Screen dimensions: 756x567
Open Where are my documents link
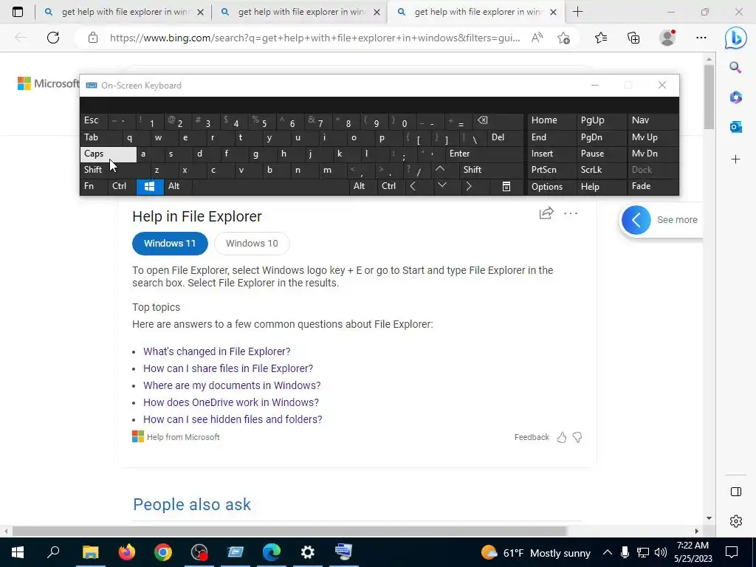tap(232, 385)
